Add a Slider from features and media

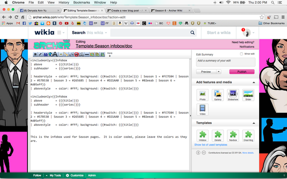pos(248,95)
